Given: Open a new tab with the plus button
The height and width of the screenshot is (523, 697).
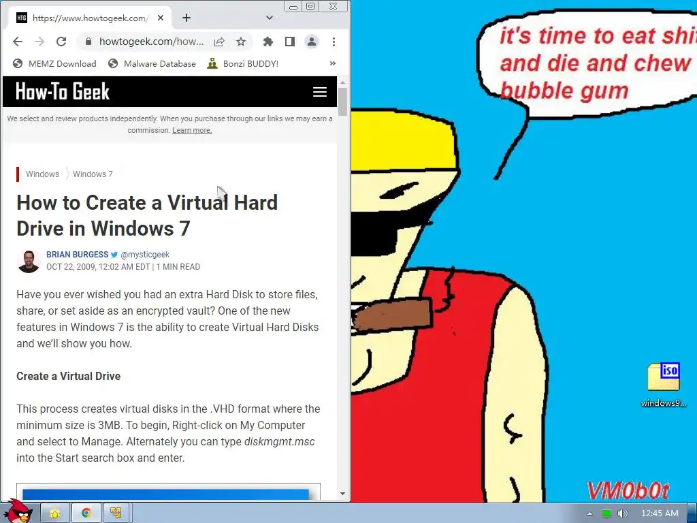Looking at the screenshot, I should point(187,18).
